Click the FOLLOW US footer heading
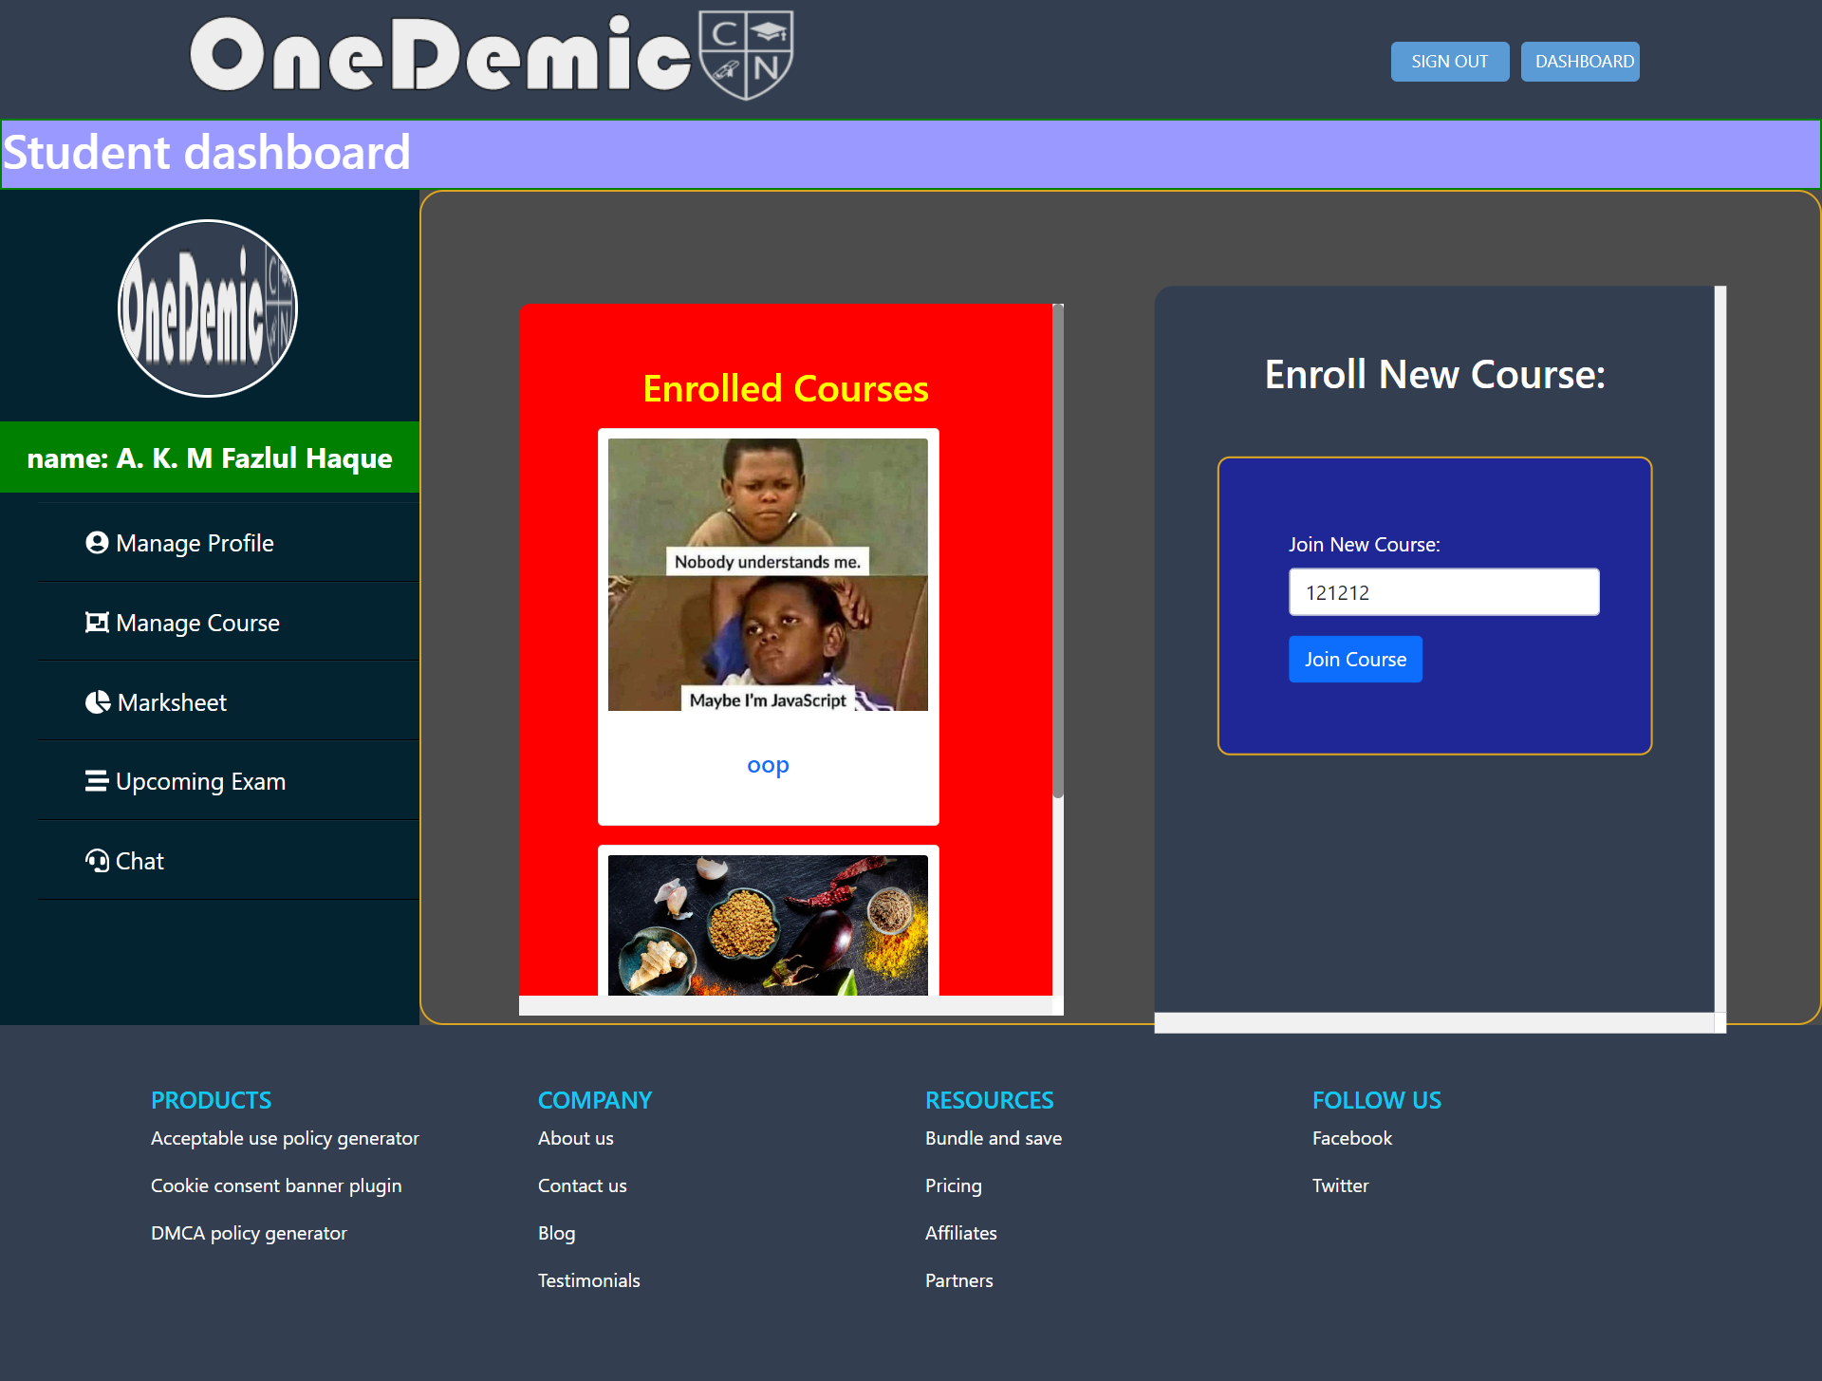 point(1377,1100)
